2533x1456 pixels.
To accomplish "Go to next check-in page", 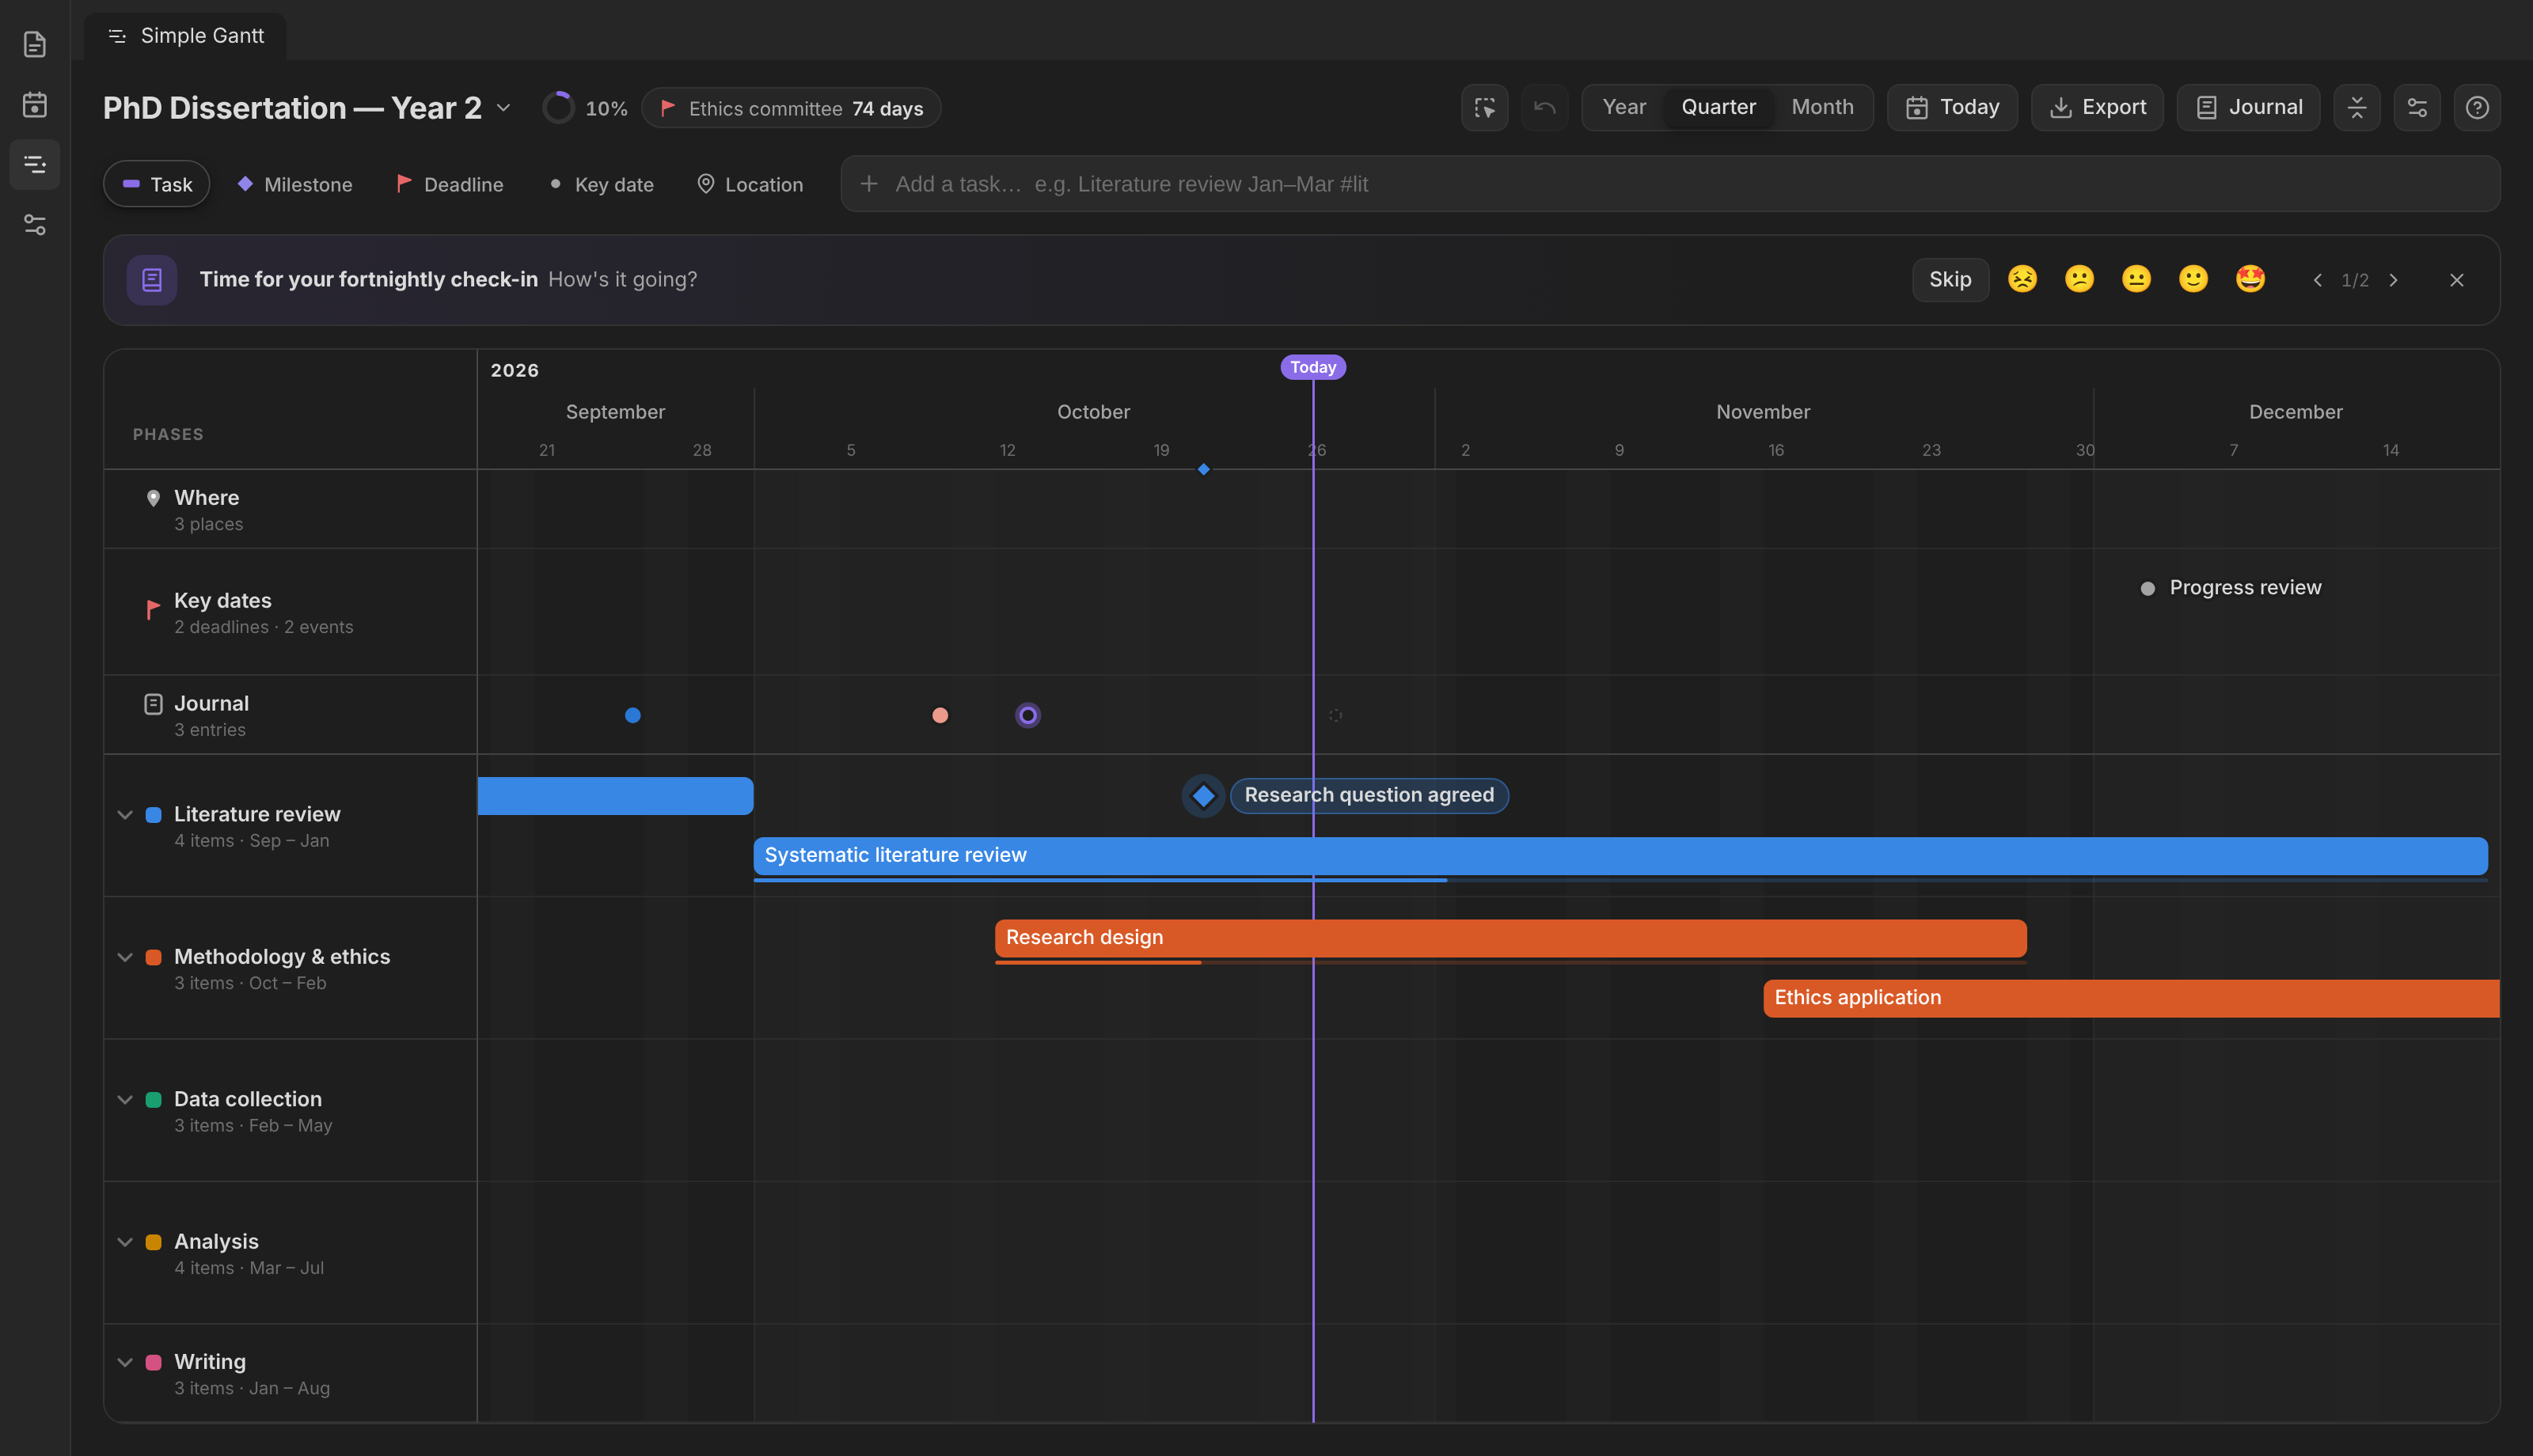I will coord(2393,280).
